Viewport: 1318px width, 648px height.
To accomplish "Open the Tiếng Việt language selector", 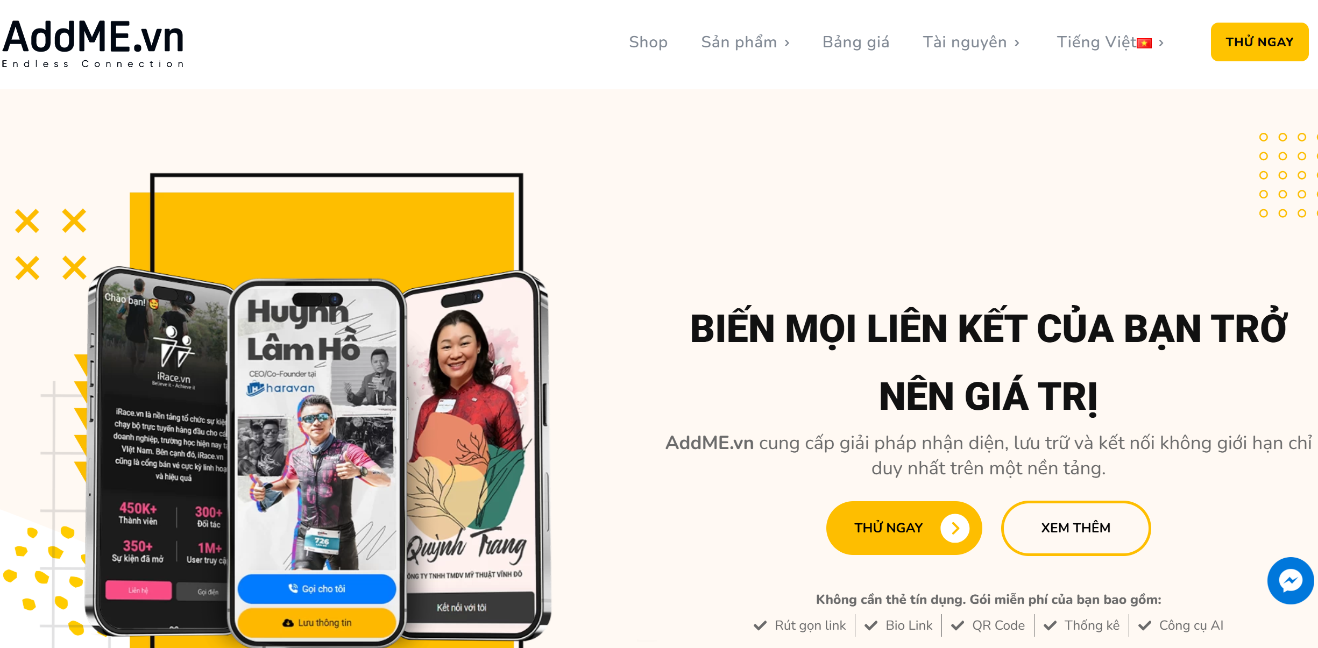I will (1110, 42).
